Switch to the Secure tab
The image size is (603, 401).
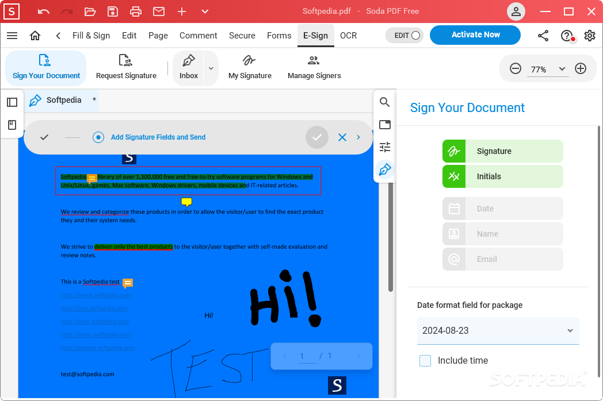(242, 36)
